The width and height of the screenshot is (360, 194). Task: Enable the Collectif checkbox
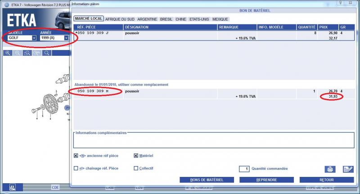click(136, 168)
